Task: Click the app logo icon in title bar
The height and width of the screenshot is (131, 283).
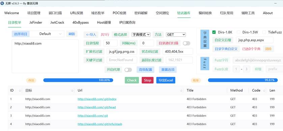Action: 2,3
